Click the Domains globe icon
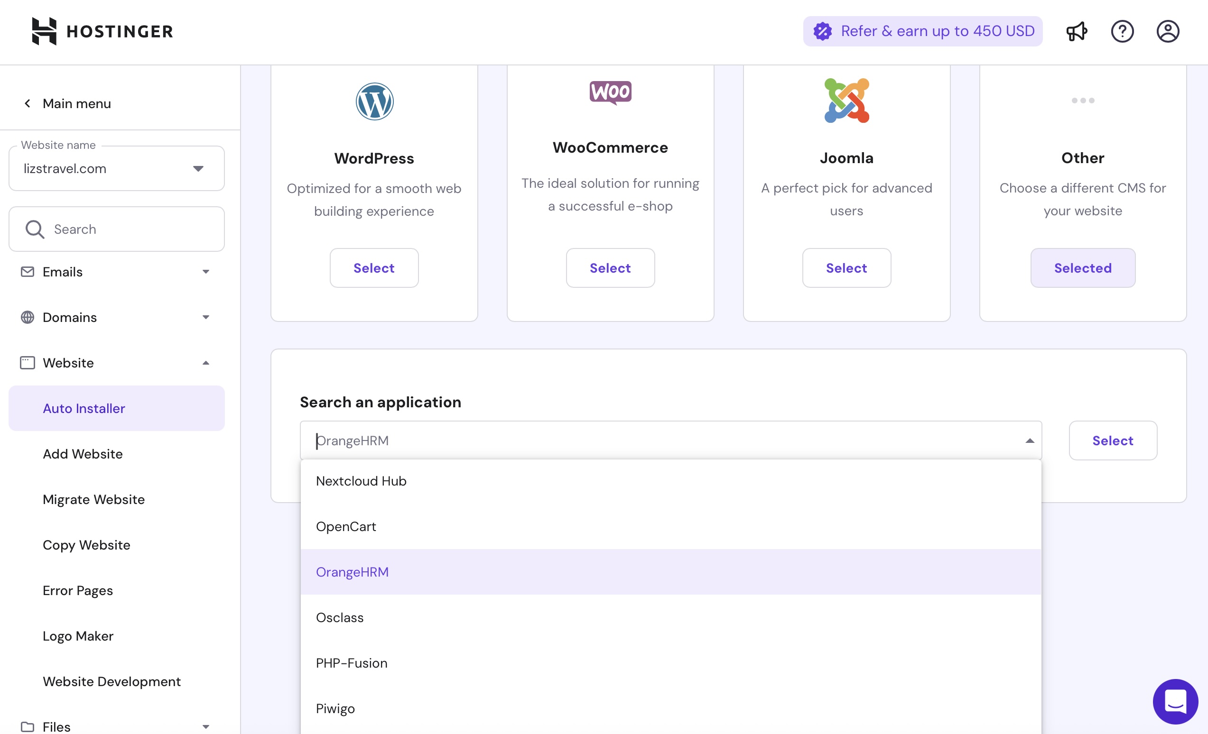This screenshot has width=1208, height=734. pyautogui.click(x=28, y=318)
